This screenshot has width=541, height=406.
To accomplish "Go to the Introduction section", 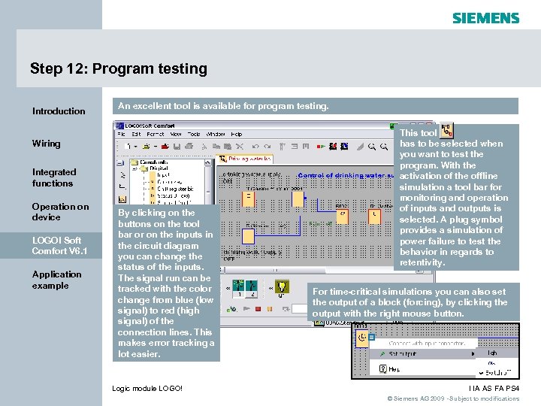I will click(59, 111).
